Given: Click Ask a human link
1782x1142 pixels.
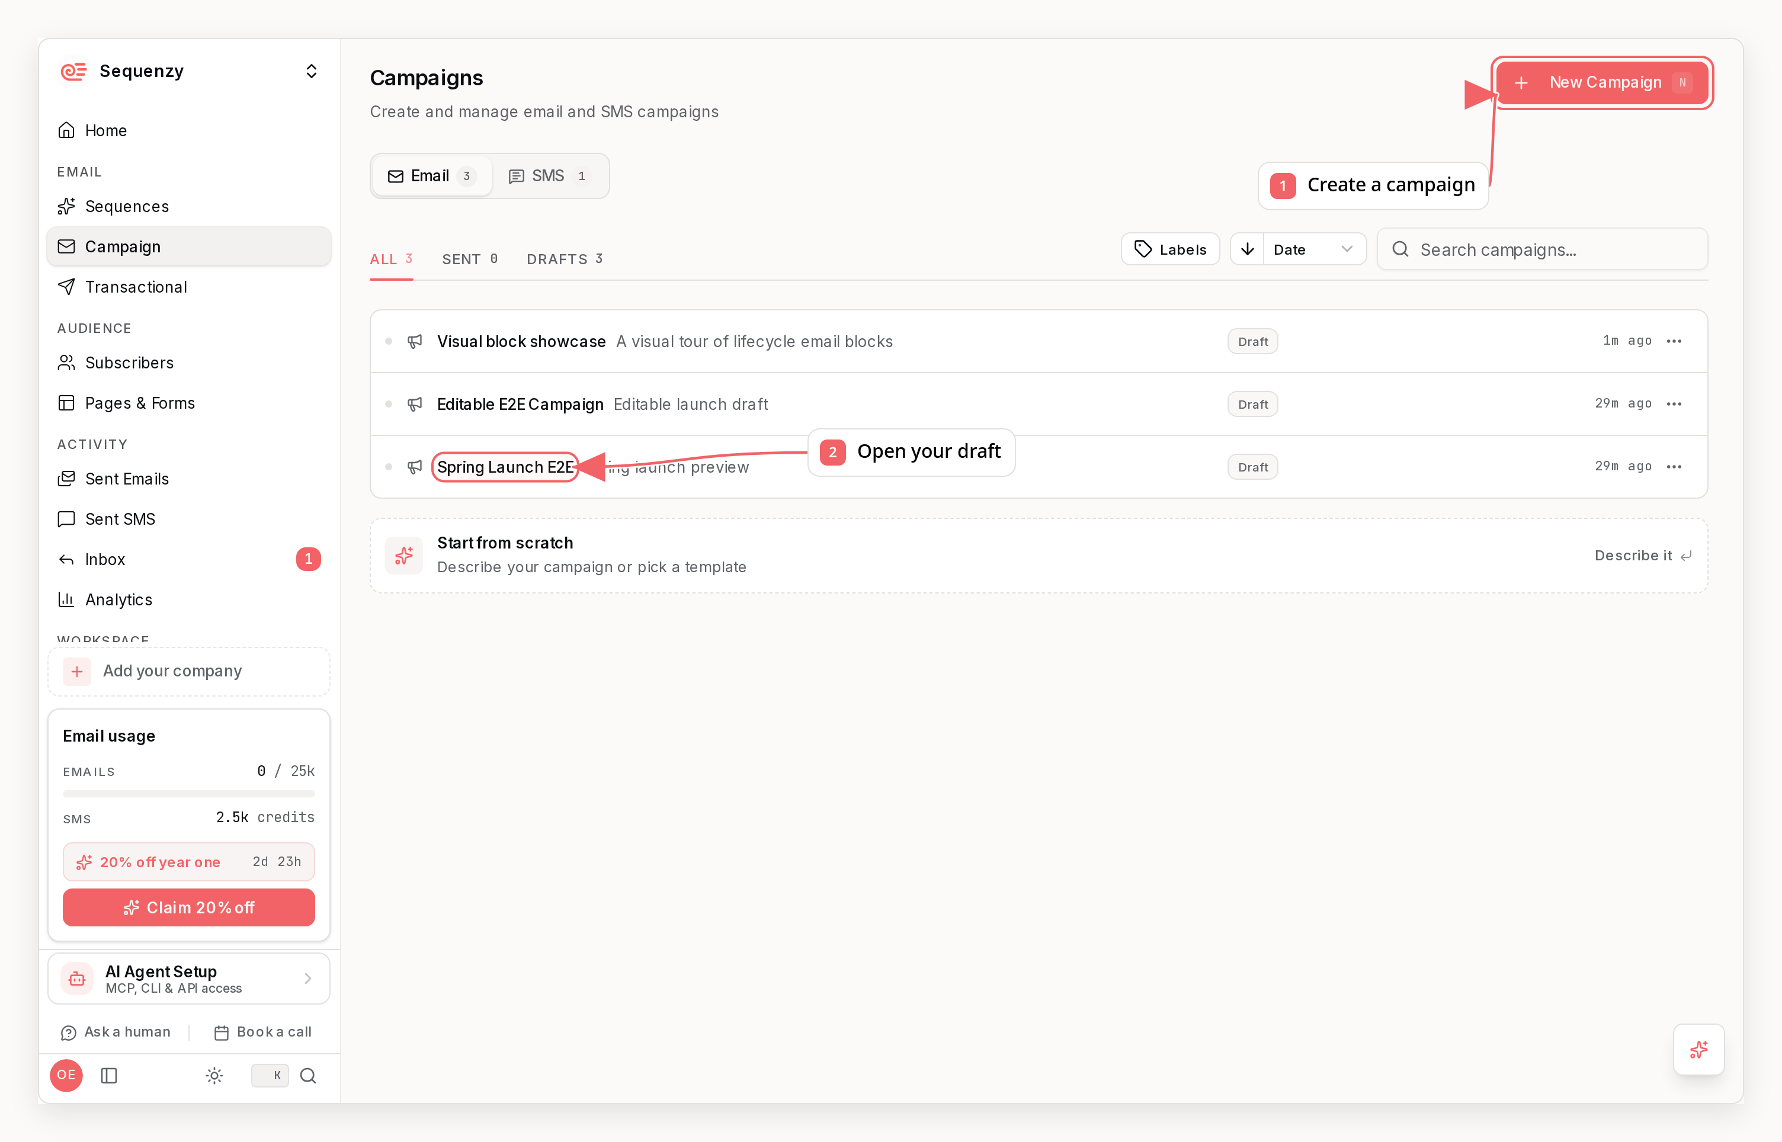Looking at the screenshot, I should click(x=116, y=1032).
